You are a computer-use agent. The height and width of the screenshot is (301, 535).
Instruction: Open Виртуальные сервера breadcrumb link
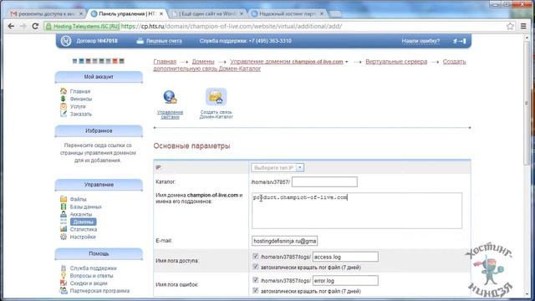click(x=396, y=61)
